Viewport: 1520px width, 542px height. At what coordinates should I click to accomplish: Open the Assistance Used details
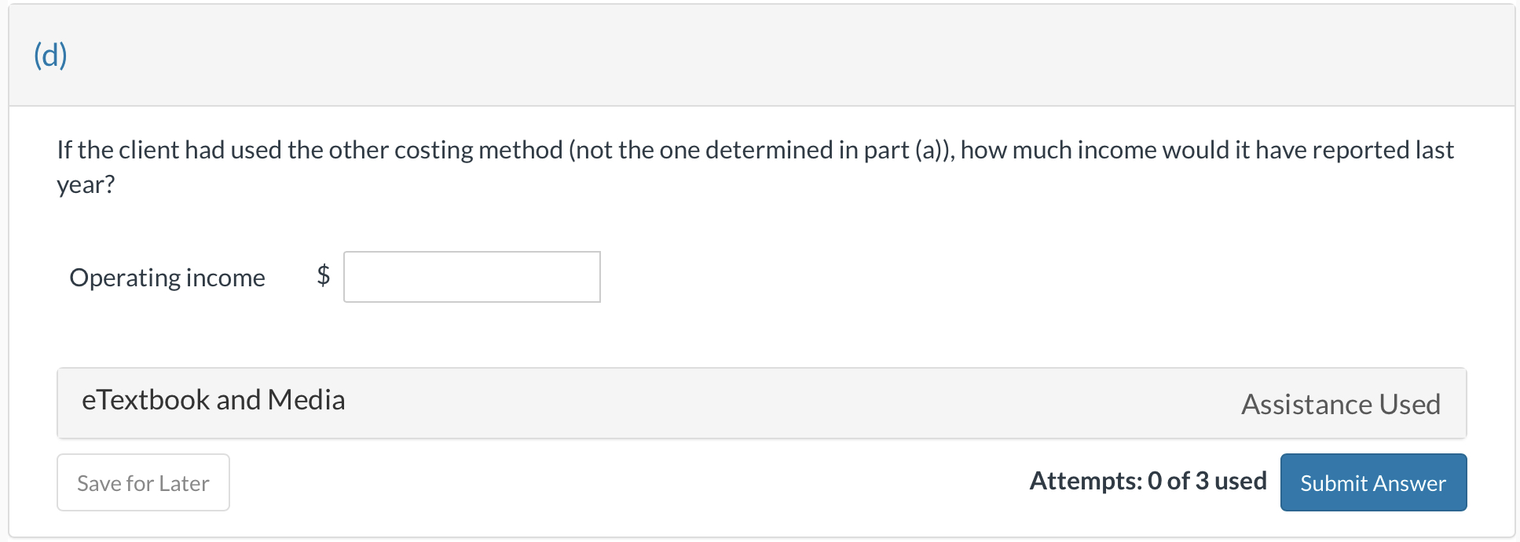[x=1341, y=404]
